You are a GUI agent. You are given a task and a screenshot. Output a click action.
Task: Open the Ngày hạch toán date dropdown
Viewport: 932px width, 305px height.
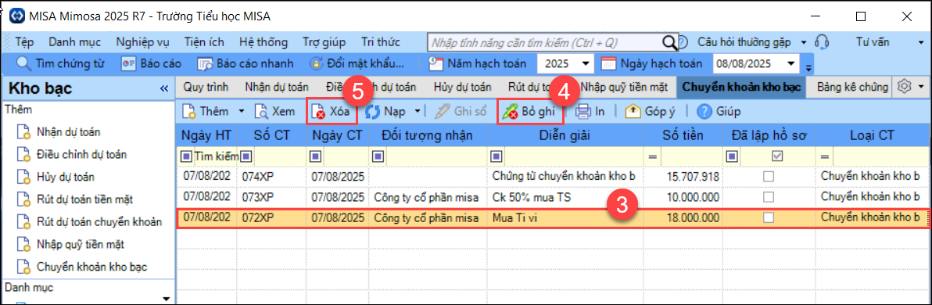pos(791,63)
